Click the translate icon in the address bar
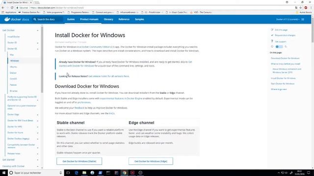 click(296, 8)
